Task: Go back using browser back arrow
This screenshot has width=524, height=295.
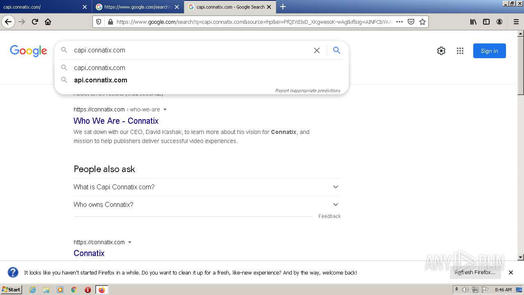Action: coord(8,22)
